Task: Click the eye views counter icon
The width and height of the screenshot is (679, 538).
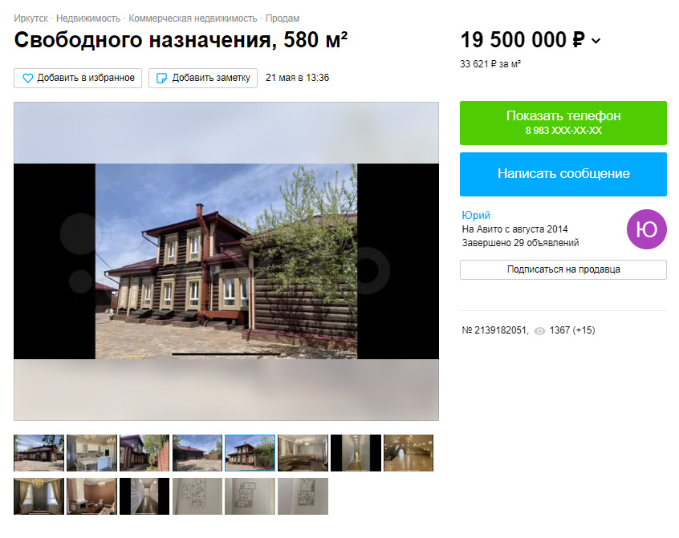Action: (539, 331)
